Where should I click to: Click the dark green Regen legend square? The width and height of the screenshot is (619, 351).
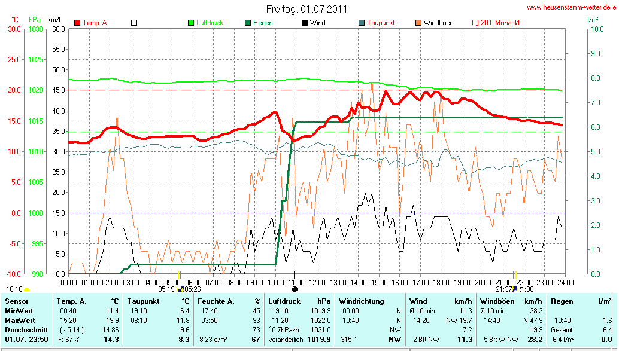tap(248, 23)
